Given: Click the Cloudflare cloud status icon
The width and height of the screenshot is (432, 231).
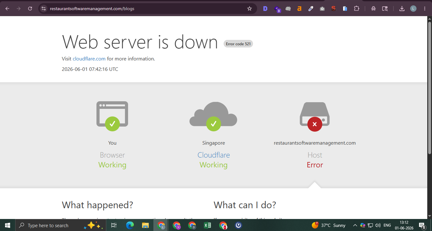Looking at the screenshot, I should (x=213, y=116).
